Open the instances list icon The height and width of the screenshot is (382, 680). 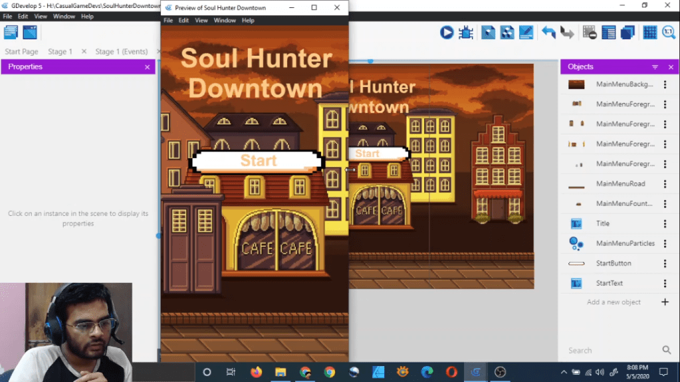click(608, 32)
